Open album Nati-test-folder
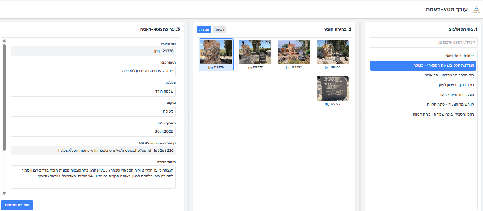Image resolution: width=483 pixels, height=211 pixels. (460, 56)
